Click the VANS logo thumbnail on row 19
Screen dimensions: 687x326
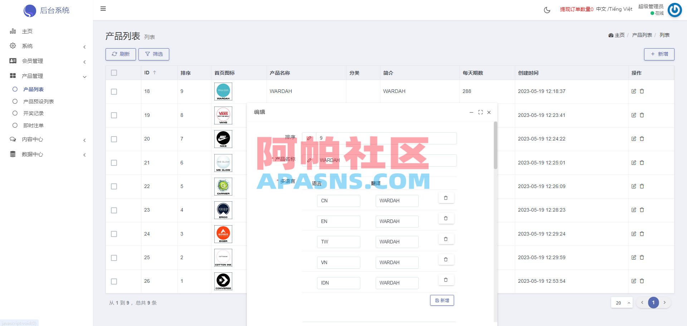click(223, 115)
